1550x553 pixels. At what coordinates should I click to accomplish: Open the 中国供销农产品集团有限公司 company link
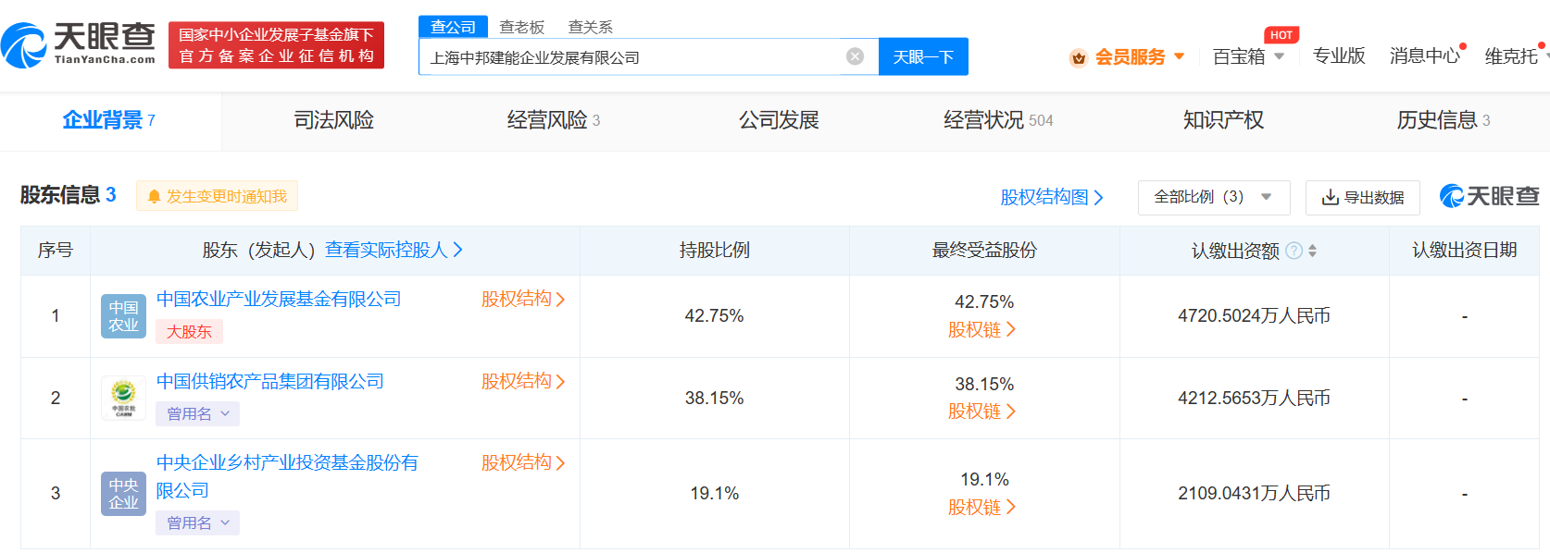point(270,381)
